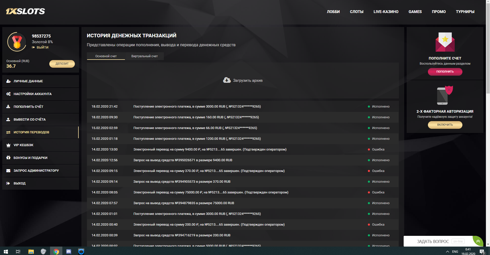Open Chrome from the Windows taskbar

coord(56,252)
